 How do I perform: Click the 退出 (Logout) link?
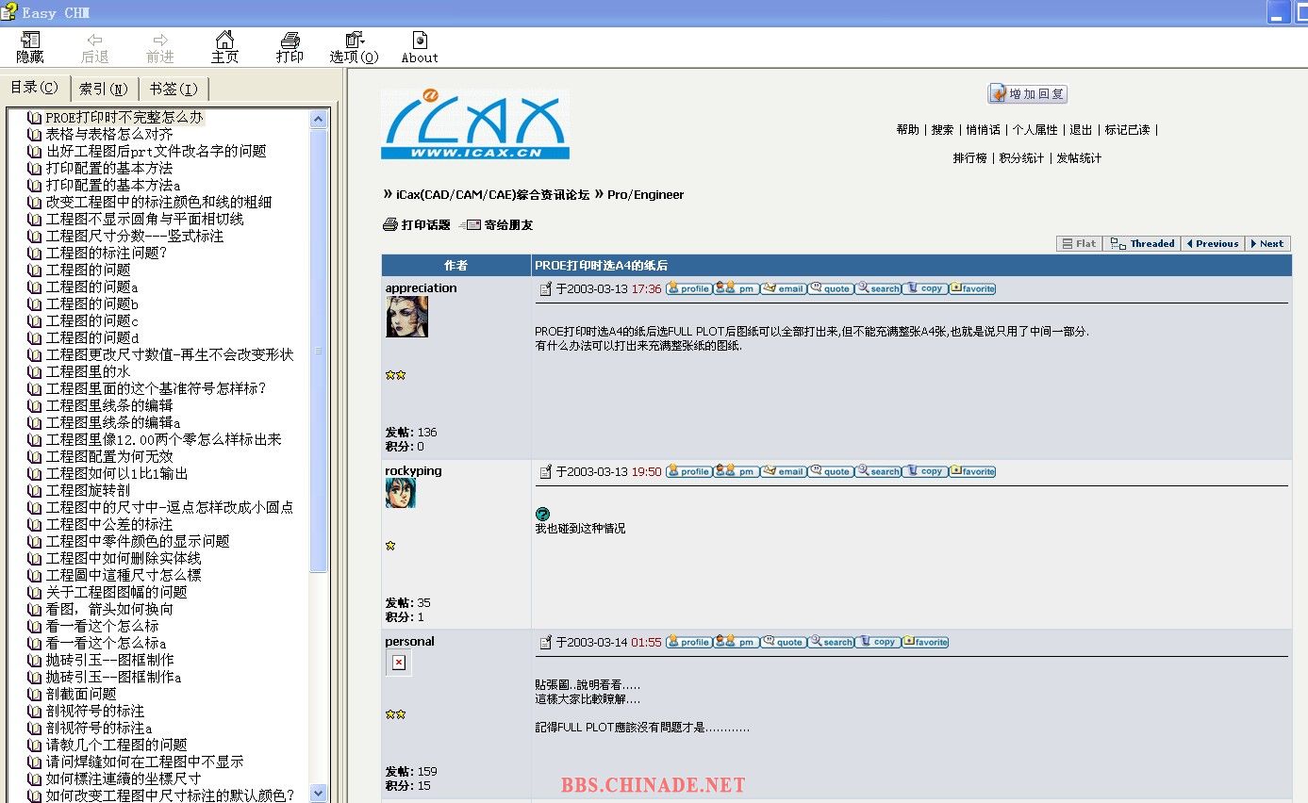coord(1081,130)
